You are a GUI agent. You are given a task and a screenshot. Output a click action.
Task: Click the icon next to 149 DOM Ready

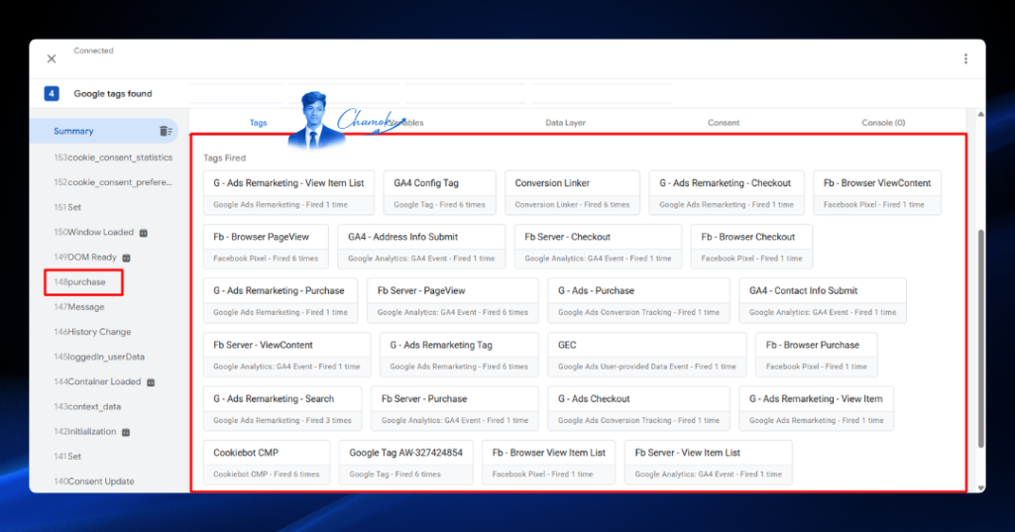click(x=126, y=258)
